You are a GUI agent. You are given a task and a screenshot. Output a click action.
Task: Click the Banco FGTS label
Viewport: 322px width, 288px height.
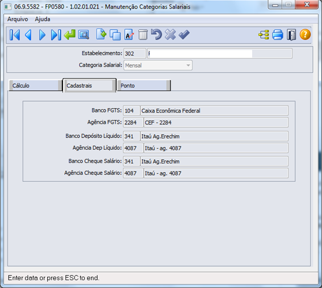pos(107,110)
